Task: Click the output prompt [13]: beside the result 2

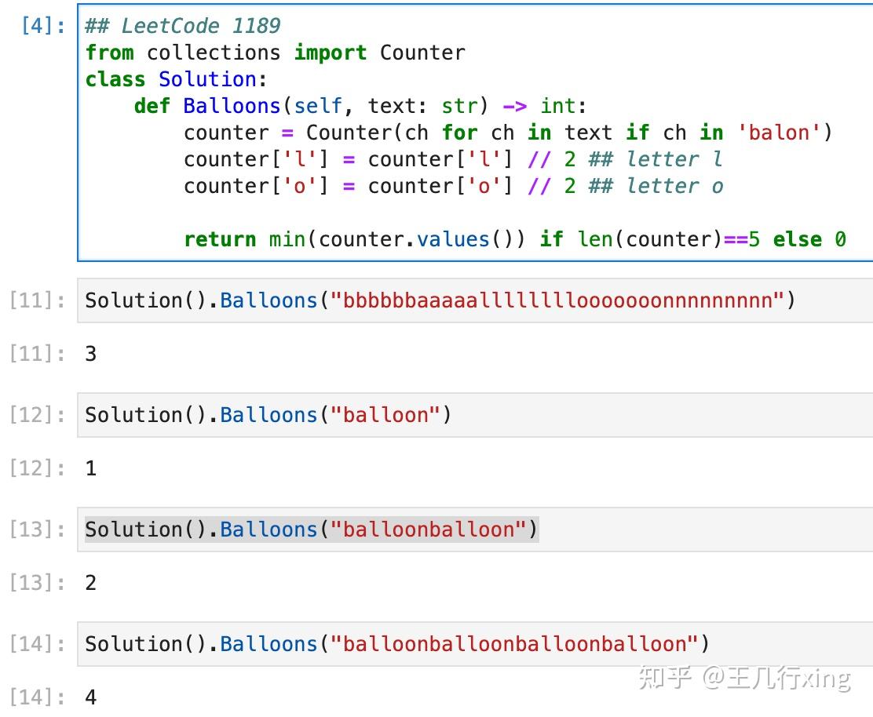Action: click(38, 583)
